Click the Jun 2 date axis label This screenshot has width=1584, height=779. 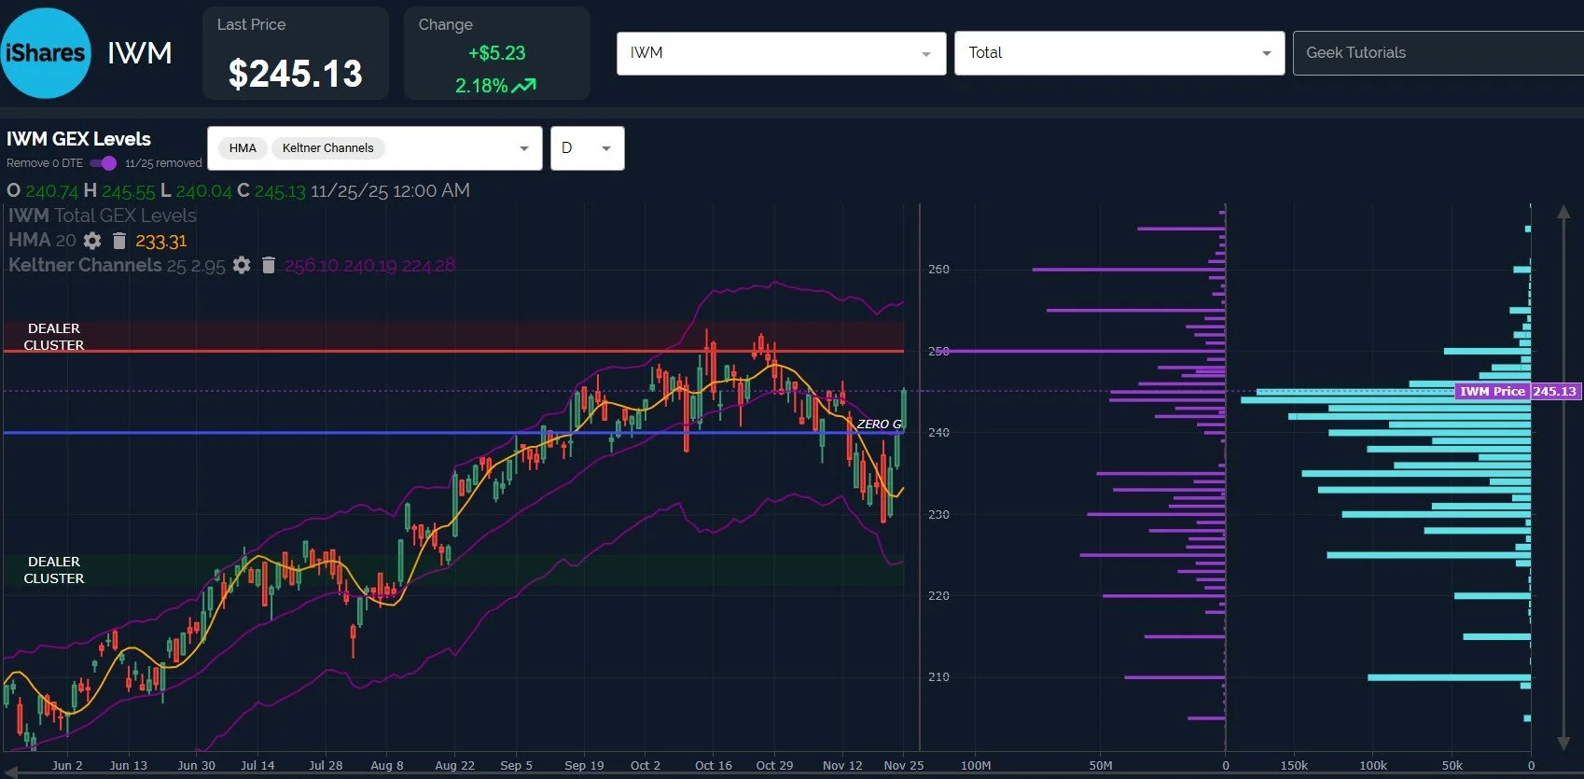(67, 765)
